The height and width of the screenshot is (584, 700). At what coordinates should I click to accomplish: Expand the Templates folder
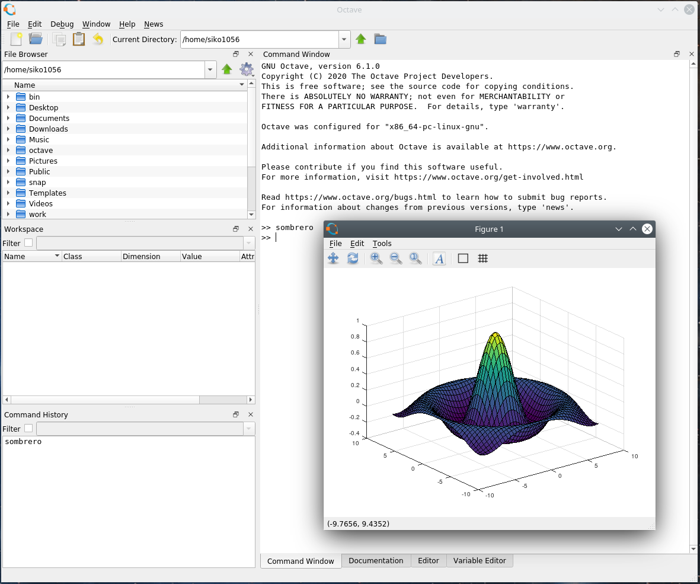(x=8, y=193)
